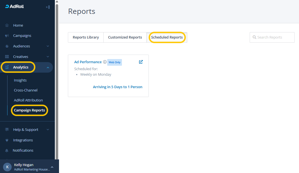Open AdRoll Attribution in sidebar
The image size is (299, 173).
(28, 100)
